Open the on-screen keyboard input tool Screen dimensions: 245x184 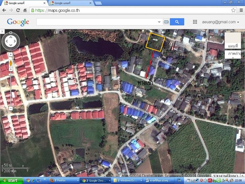click(x=166, y=22)
